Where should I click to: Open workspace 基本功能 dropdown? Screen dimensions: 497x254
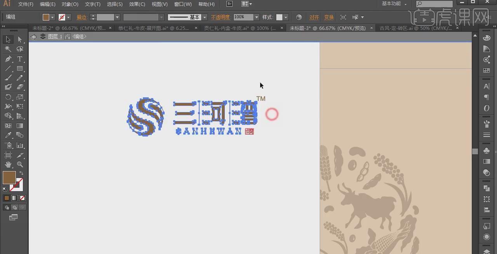pyautogui.click(x=394, y=4)
